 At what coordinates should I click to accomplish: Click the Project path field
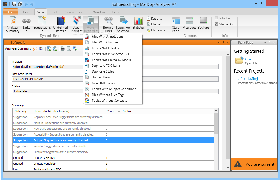115,67
